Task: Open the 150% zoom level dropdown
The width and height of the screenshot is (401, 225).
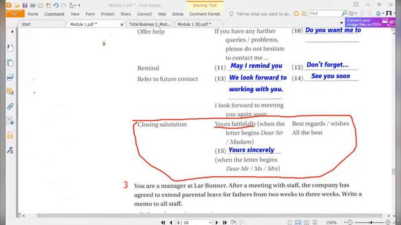Action: [345, 222]
